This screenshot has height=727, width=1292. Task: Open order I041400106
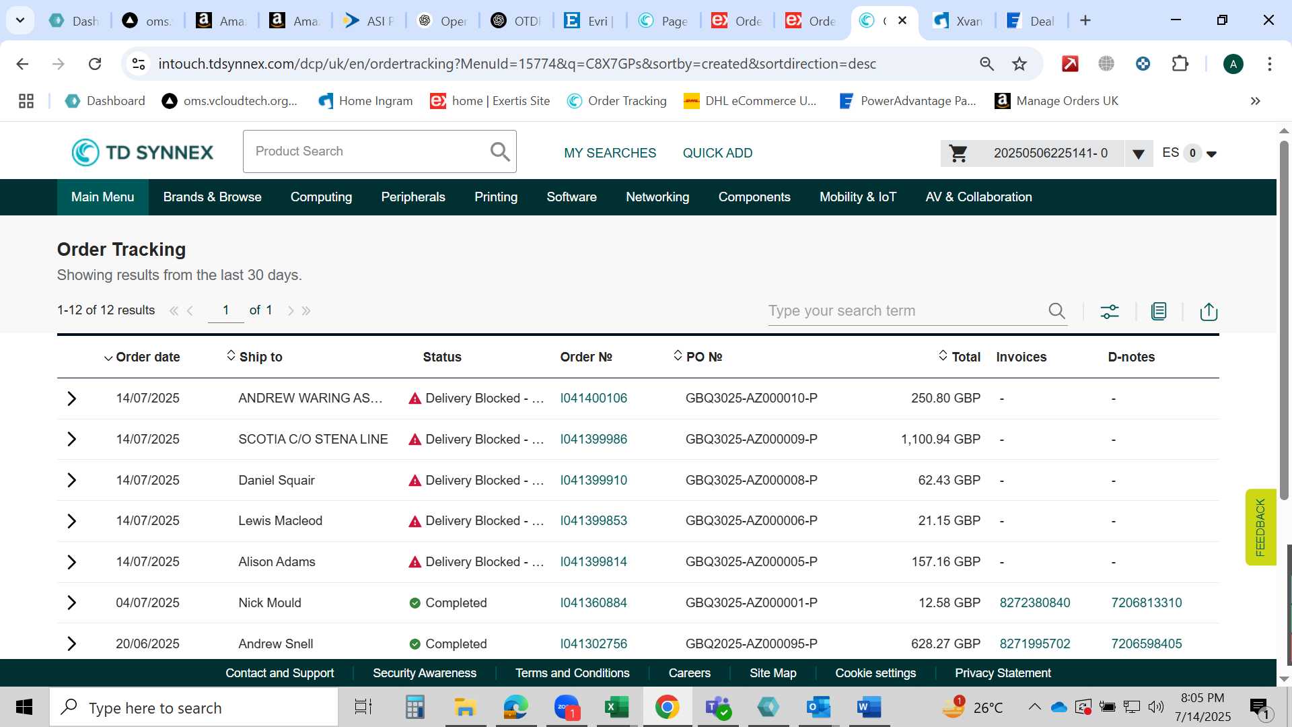coord(594,399)
